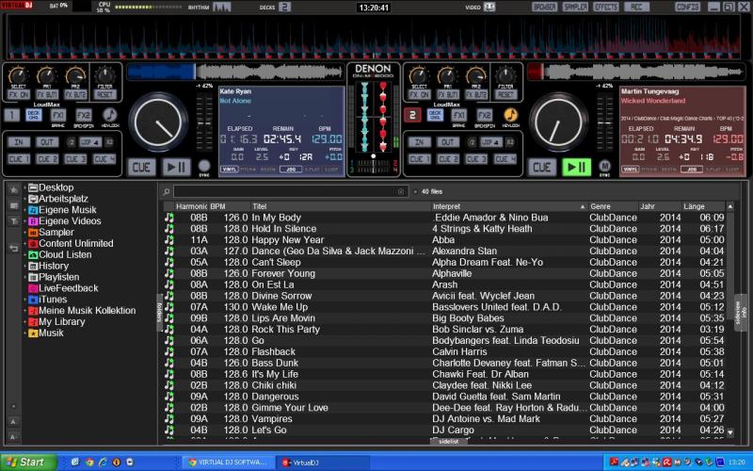Screen dimensions: 753x471
Task: Expand the Eigene Musik tree node
Action: click(25, 210)
